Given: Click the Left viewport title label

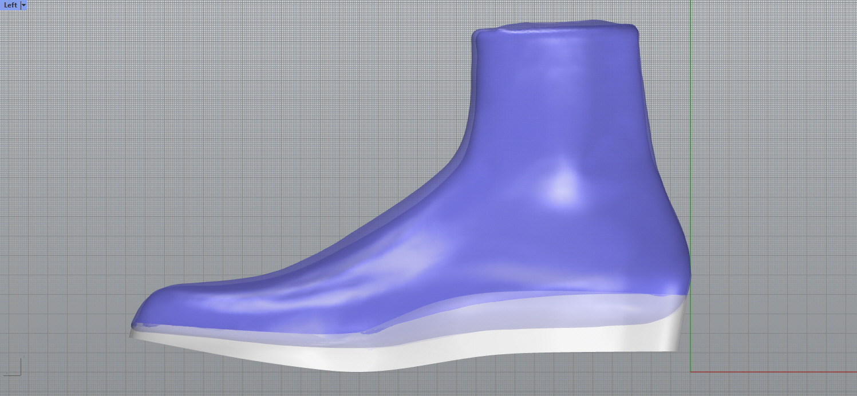Looking at the screenshot, I should (x=10, y=5).
